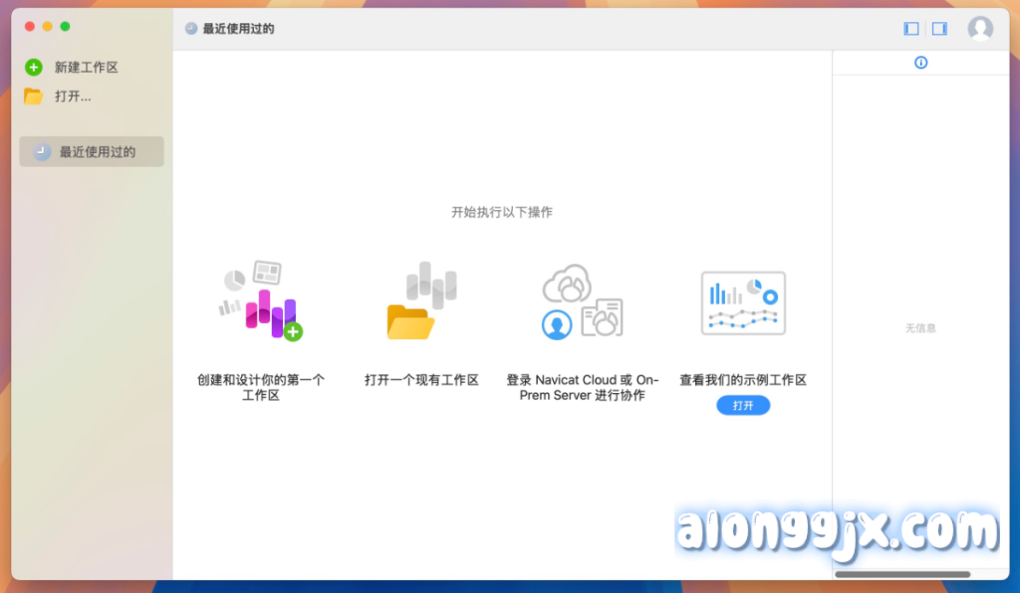Click the clock icon in the title bar
This screenshot has height=593, width=1020.
click(x=191, y=29)
